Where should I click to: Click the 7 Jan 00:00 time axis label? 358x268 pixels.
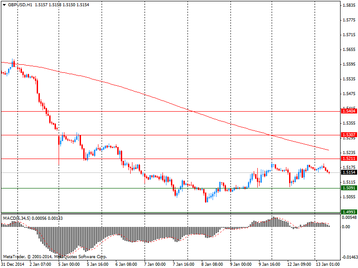click(155, 264)
